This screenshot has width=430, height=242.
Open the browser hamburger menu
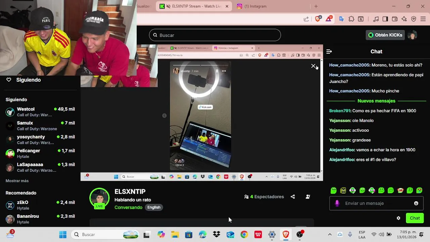coord(423,19)
